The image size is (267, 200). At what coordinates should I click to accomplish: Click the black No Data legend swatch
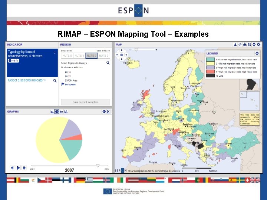pos(210,76)
